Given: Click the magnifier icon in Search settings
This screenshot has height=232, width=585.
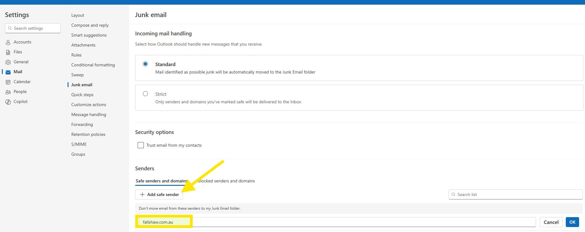Looking at the screenshot, I should click(x=10, y=28).
